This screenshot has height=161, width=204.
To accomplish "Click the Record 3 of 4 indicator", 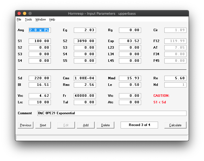I will (139, 125).
